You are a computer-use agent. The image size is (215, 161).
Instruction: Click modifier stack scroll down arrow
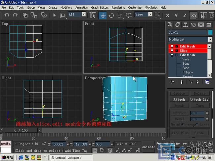tap(209, 75)
